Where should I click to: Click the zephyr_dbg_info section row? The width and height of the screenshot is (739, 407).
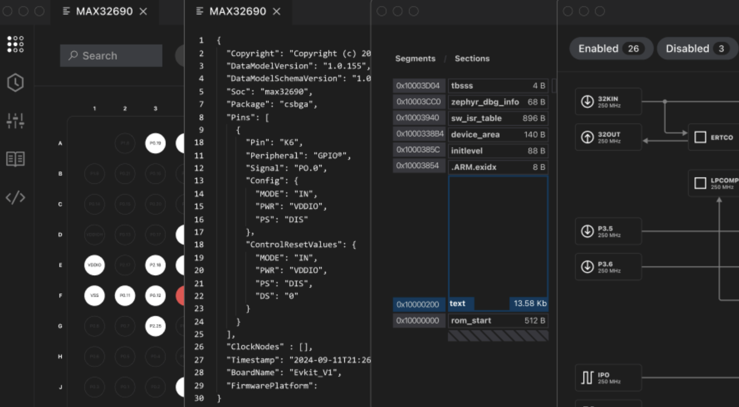coord(498,102)
